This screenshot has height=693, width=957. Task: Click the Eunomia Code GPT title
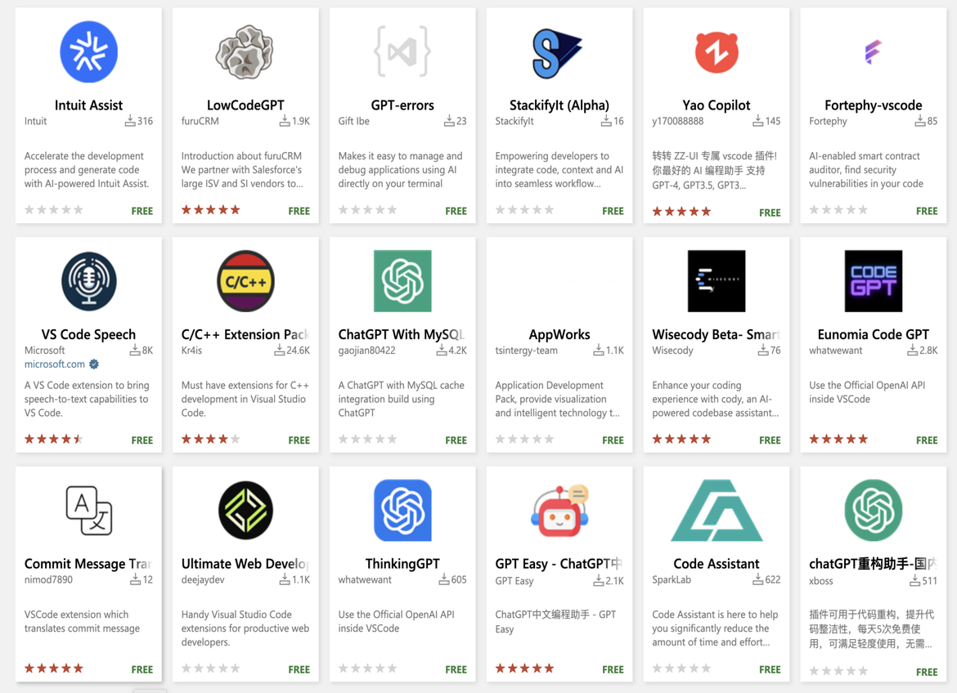874,334
